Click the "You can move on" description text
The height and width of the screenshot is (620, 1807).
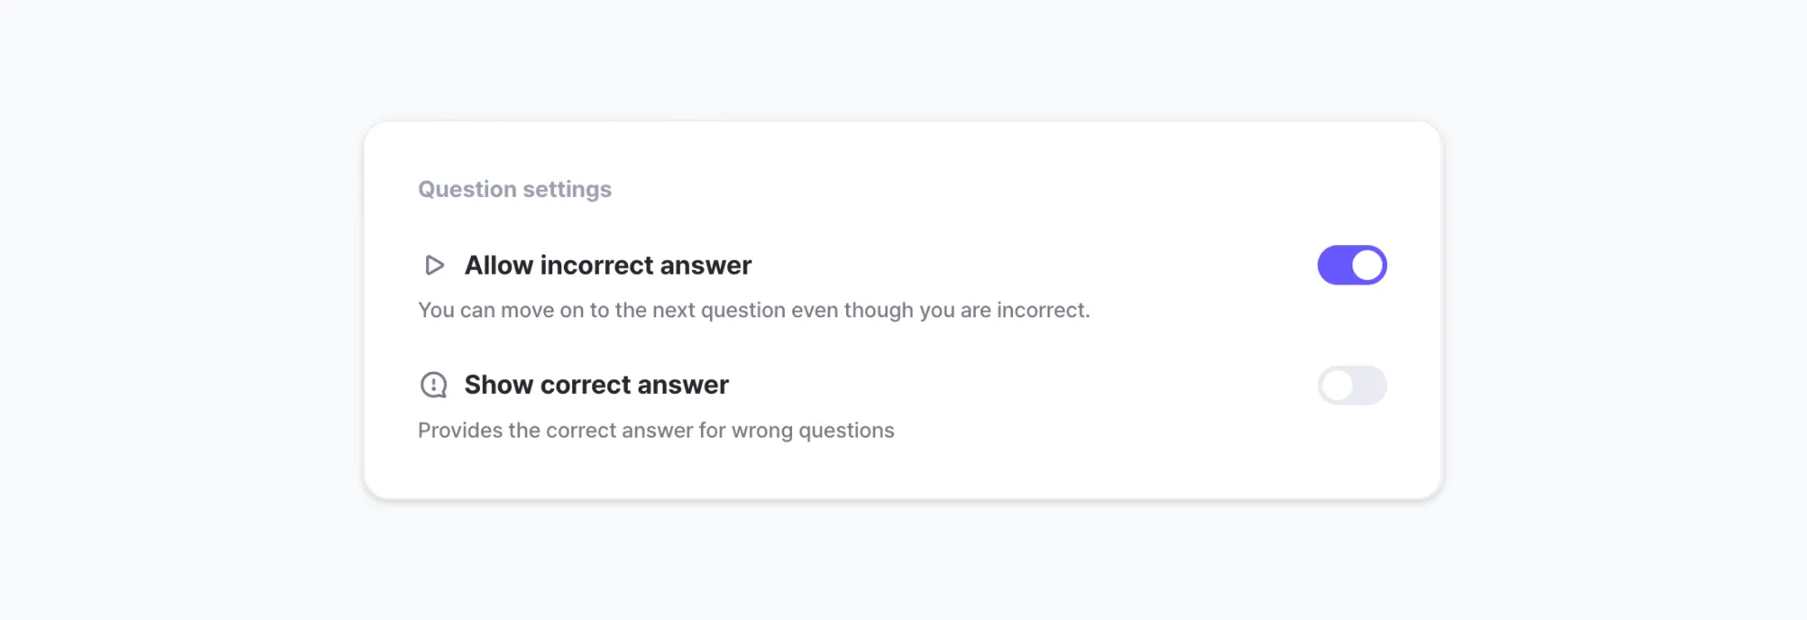(x=753, y=310)
